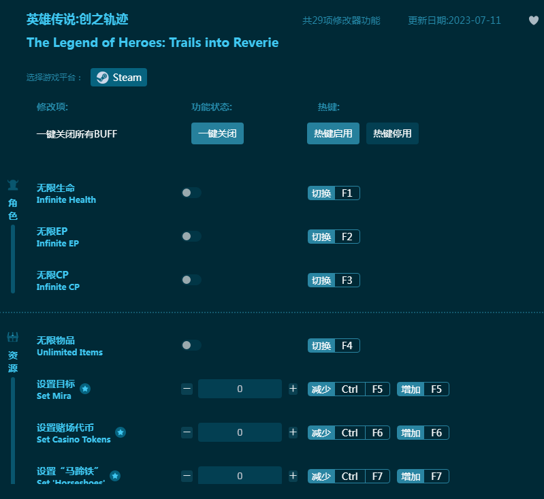The height and width of the screenshot is (499, 544).
Task: Click the Set Casino Tokens value field
Action: 240,432
